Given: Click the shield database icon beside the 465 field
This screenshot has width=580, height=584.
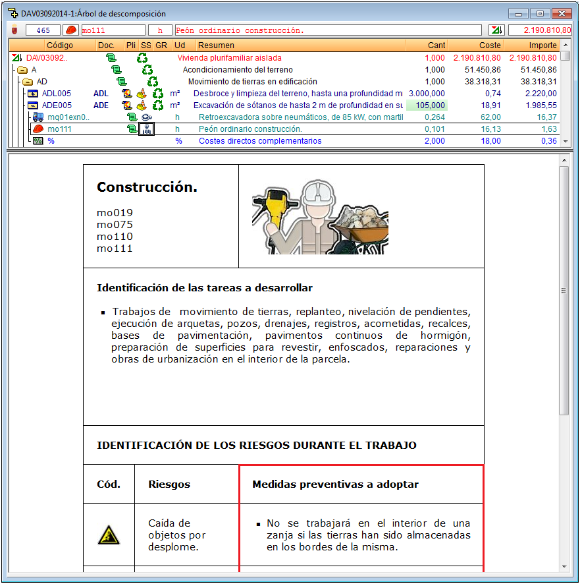Looking at the screenshot, I should coord(15,30).
